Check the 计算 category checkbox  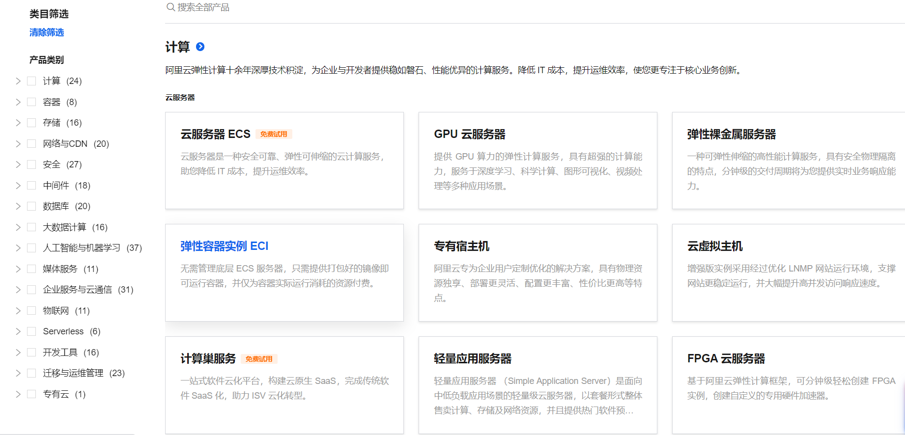[x=31, y=81]
